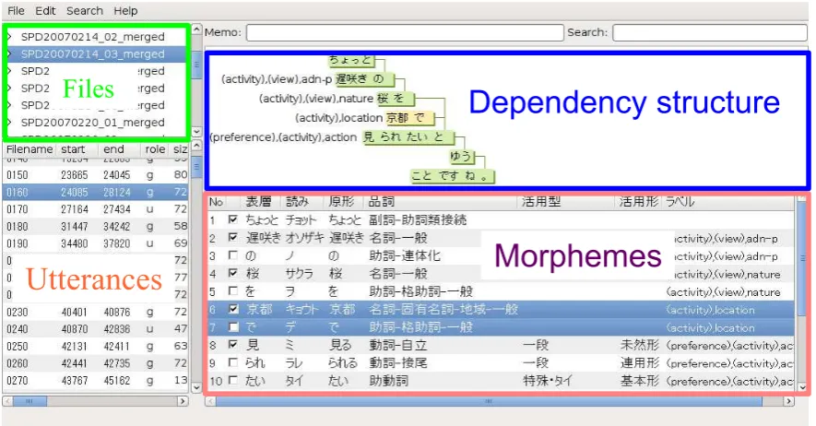The height and width of the screenshot is (426, 816).
Task: Open the Edit menu
Action: 45,10
